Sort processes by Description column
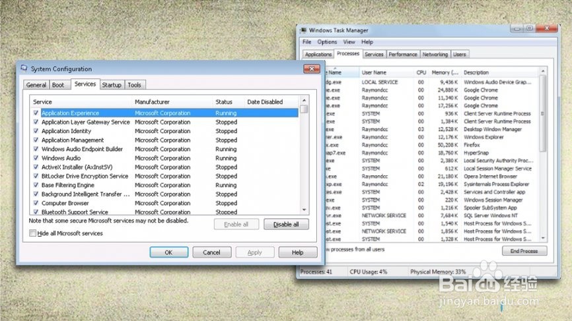Image resolution: width=572 pixels, height=321 pixels. pos(500,73)
